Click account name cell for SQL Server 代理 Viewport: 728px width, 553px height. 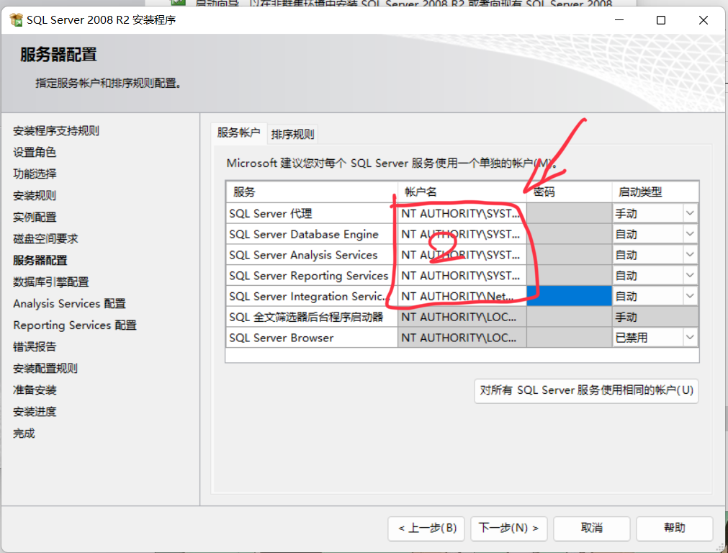pyautogui.click(x=462, y=213)
